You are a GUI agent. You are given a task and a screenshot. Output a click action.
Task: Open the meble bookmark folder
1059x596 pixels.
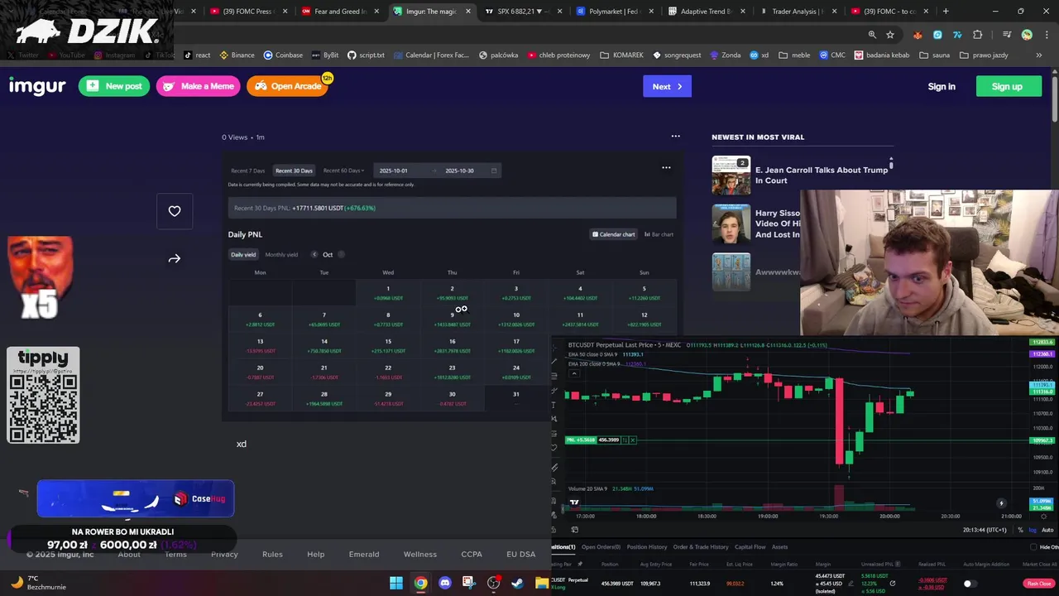point(794,55)
